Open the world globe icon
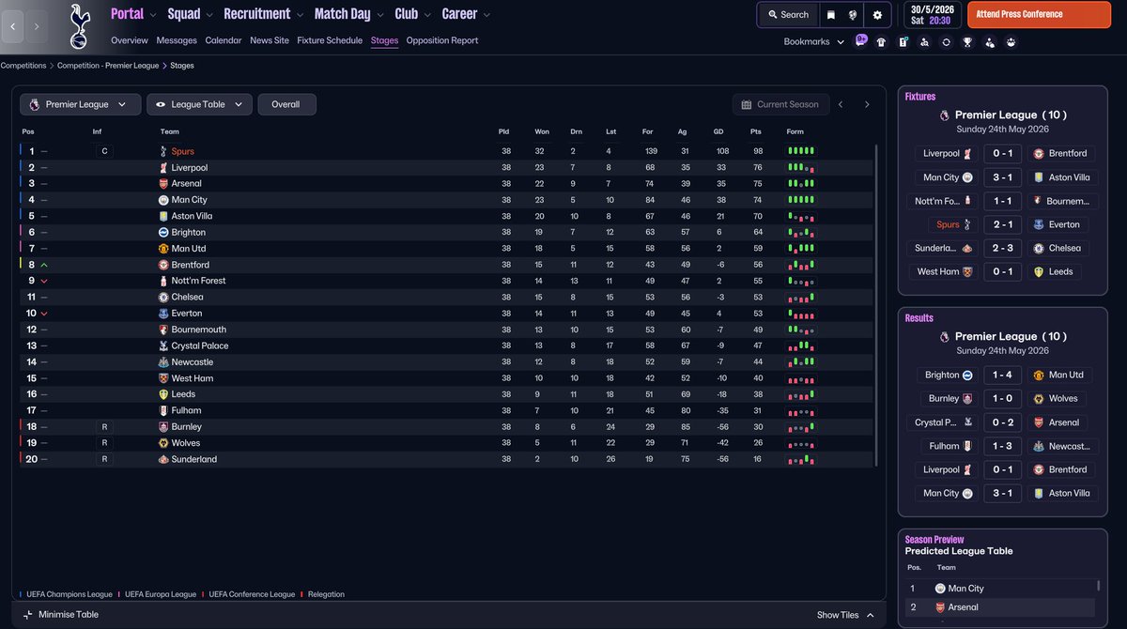 click(x=853, y=15)
